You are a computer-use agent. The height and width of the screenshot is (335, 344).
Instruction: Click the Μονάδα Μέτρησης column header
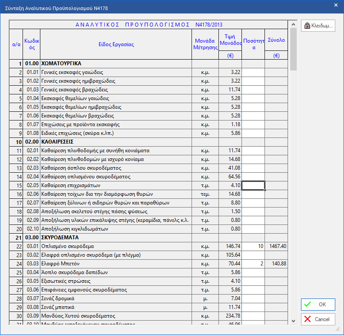pyautogui.click(x=205, y=44)
